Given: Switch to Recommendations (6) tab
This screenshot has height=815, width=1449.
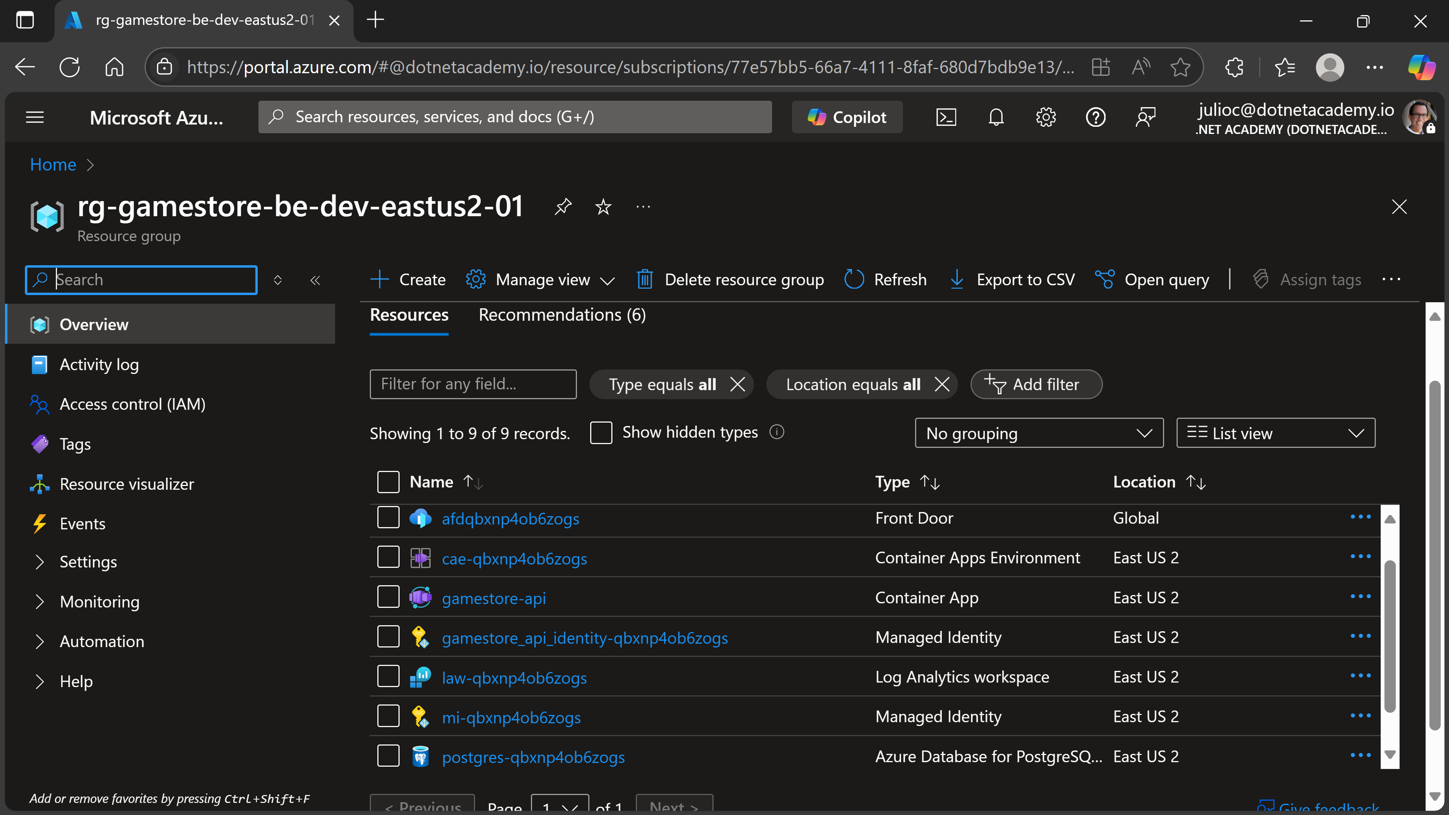Looking at the screenshot, I should click(x=562, y=315).
